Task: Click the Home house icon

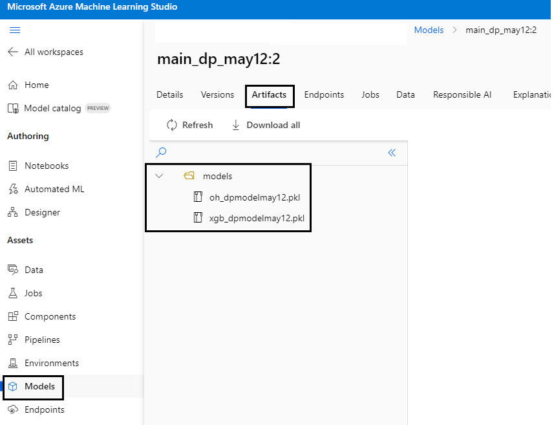Action: click(x=13, y=85)
